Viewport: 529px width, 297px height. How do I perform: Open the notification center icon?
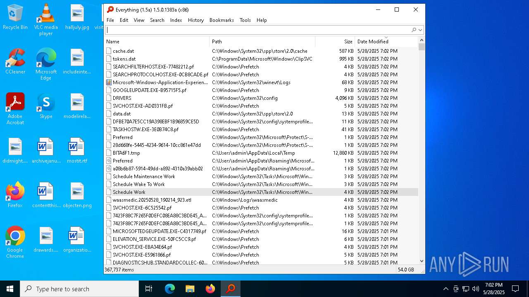tap(515, 289)
